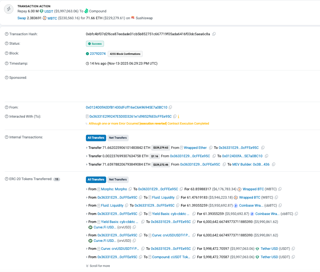This screenshot has width=320, height=272.
Task: Open help icon beside From label
Action: pos(7,107)
